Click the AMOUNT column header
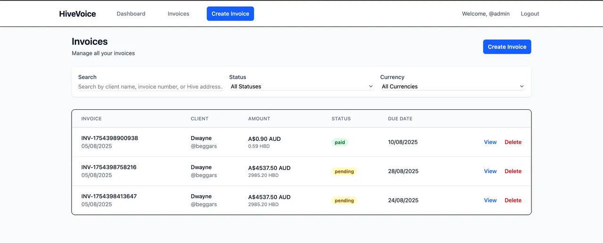The height and width of the screenshot is (243, 603). tap(259, 119)
